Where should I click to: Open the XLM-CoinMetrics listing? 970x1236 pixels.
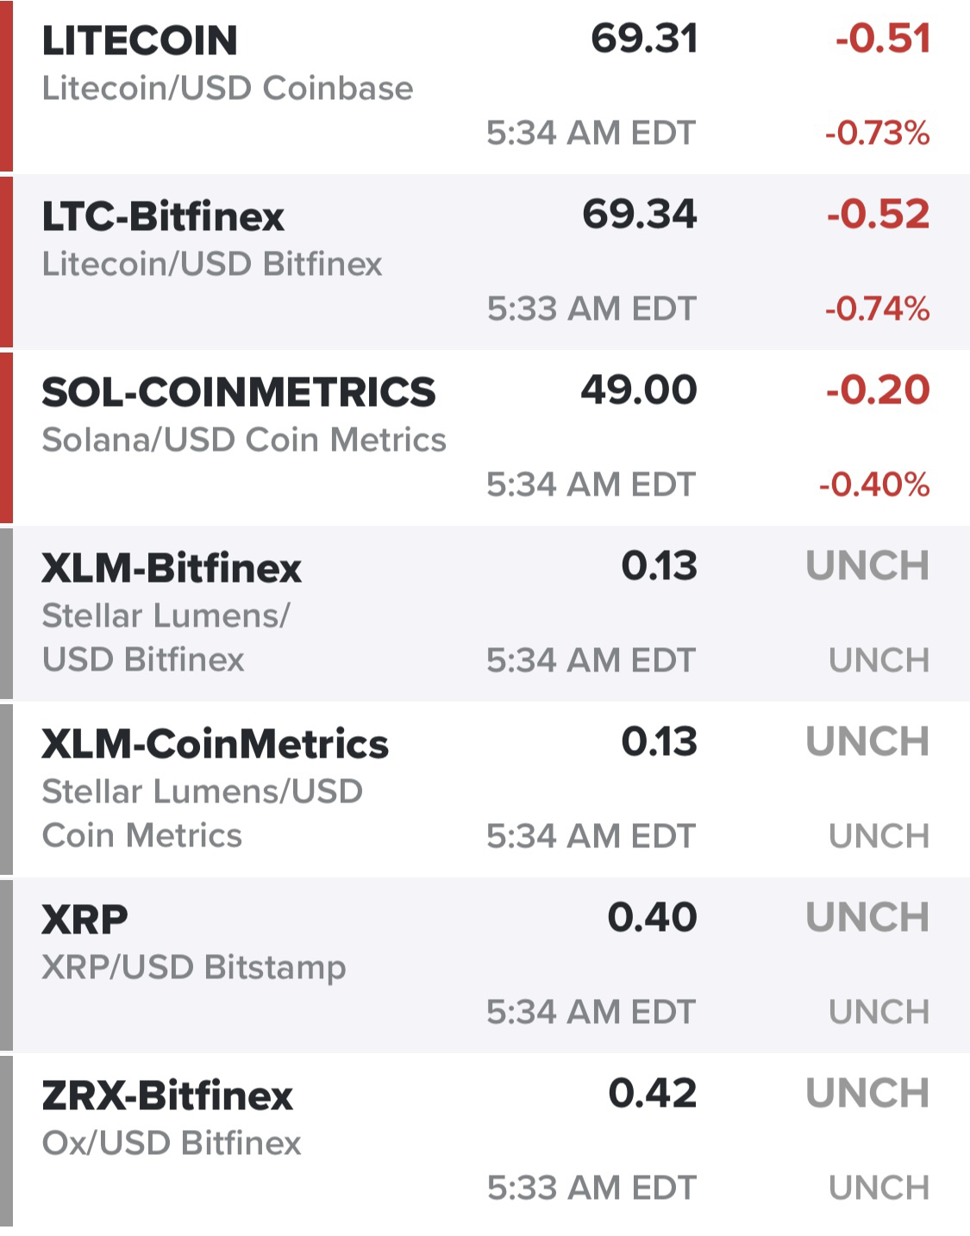point(485,789)
